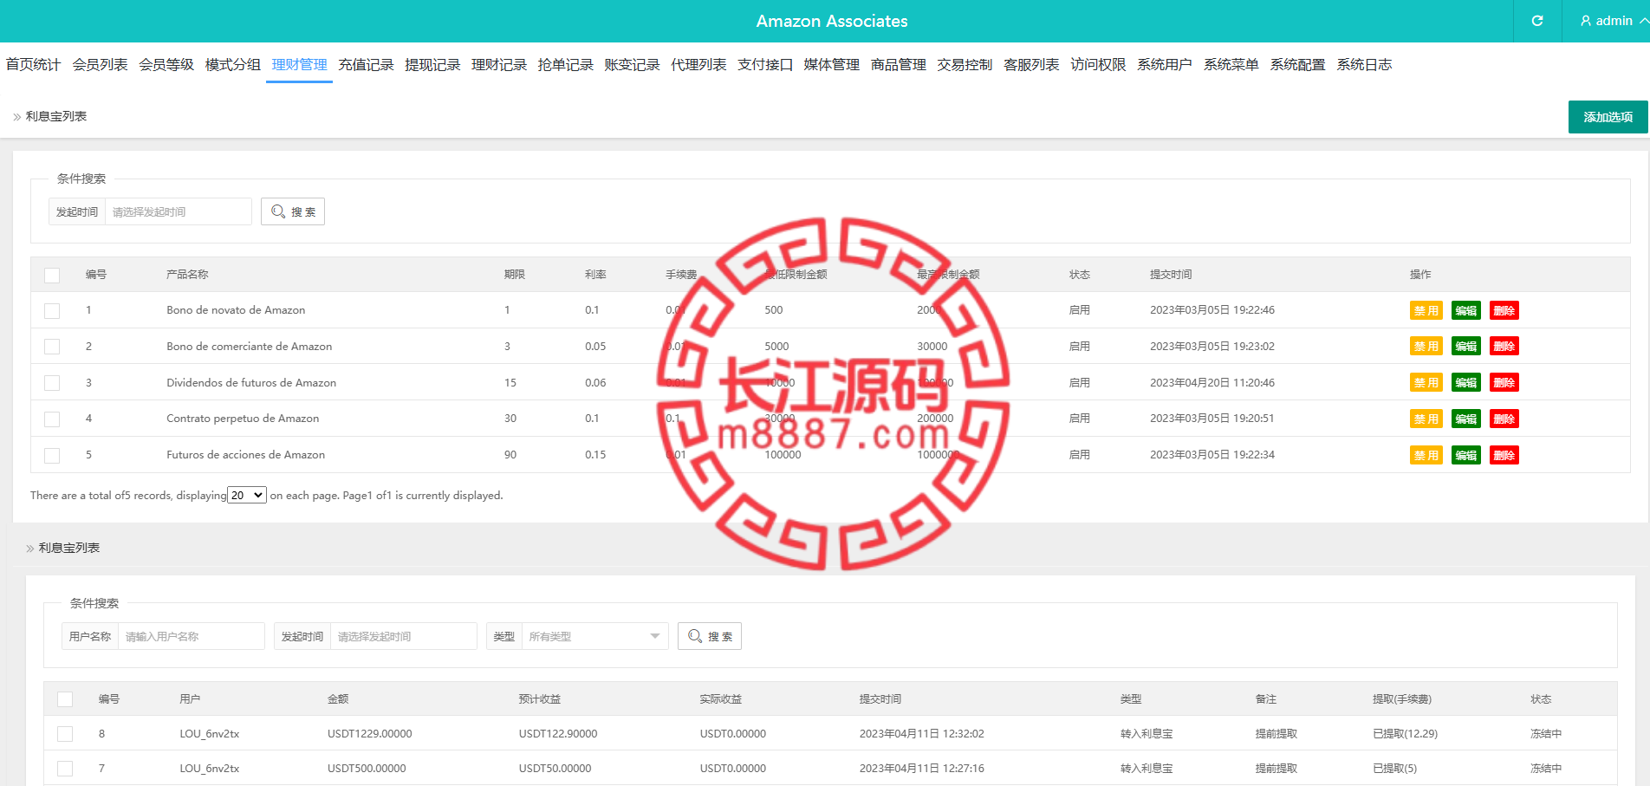The height and width of the screenshot is (786, 1650).
Task: Click the lower 发起时间 date field
Action: point(404,636)
